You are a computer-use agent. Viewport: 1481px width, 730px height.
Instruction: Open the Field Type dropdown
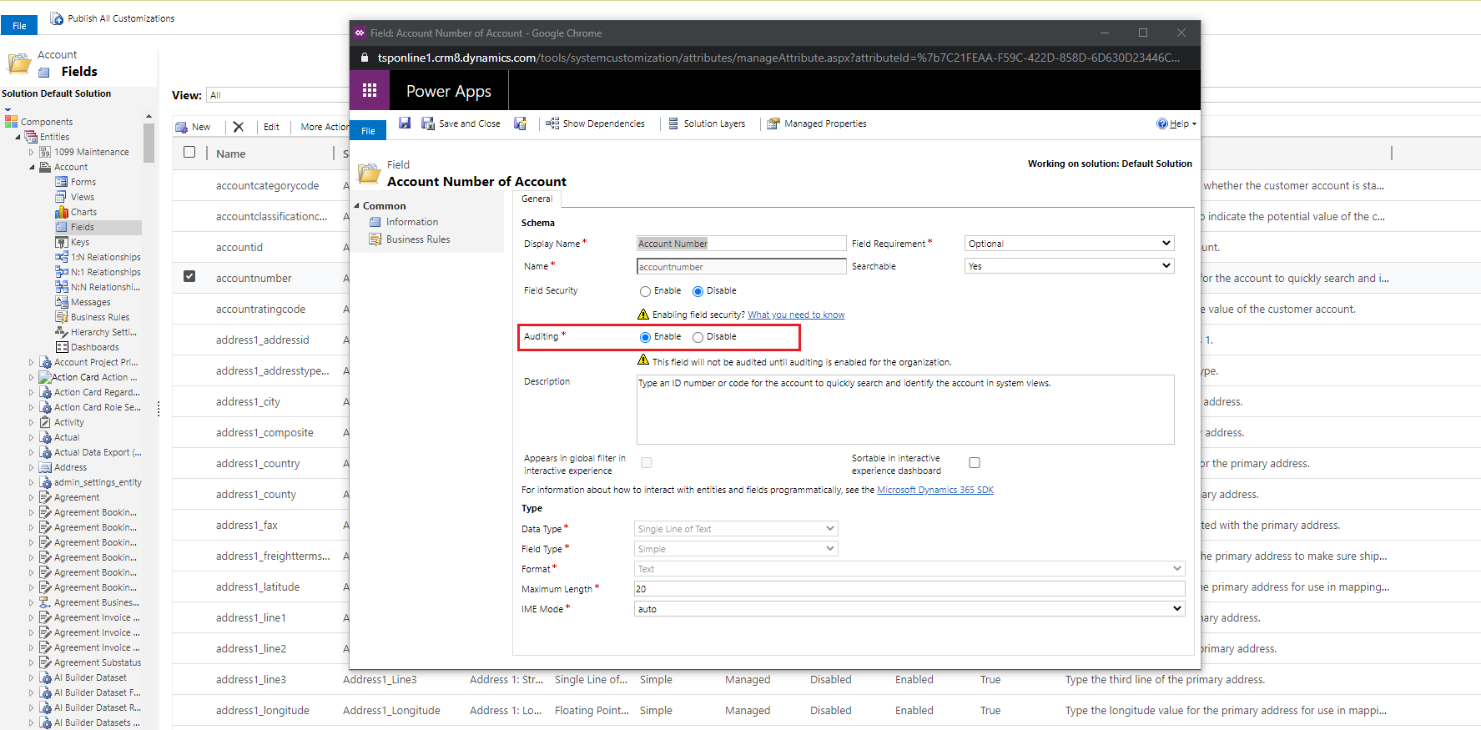pos(736,549)
